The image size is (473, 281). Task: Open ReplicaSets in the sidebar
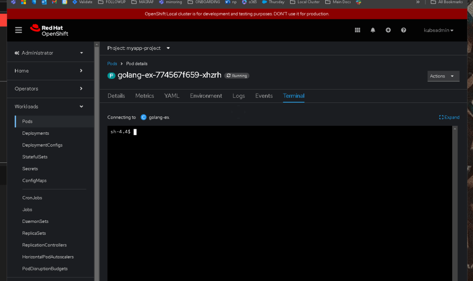pyautogui.click(x=34, y=233)
